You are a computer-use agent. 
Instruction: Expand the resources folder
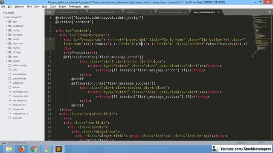tap(6, 43)
